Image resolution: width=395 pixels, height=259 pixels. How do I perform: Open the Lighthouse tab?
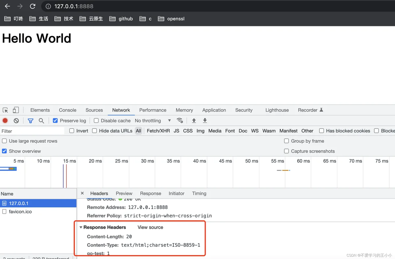point(277,110)
